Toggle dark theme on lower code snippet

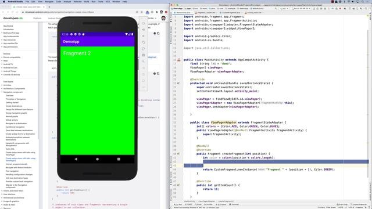(x=155, y=74)
